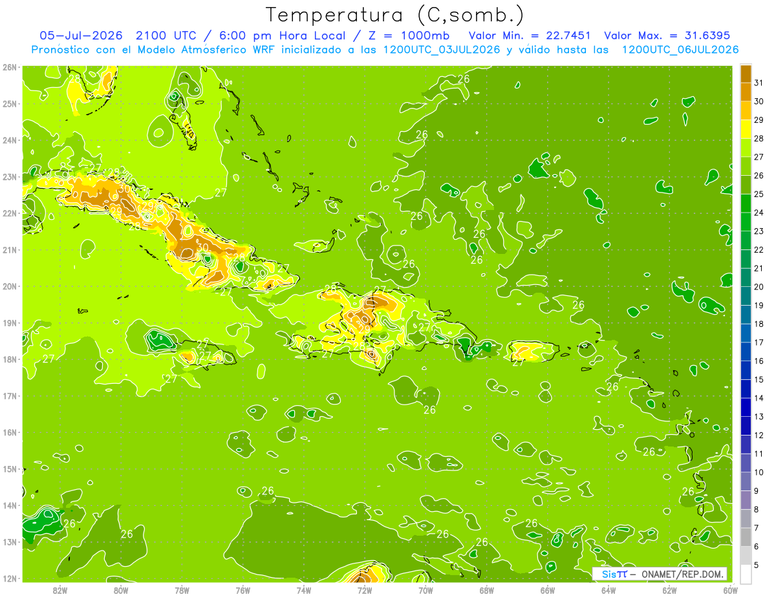Click the "66W" longitude axis label
This screenshot has height=599, width=776.
coord(547,589)
